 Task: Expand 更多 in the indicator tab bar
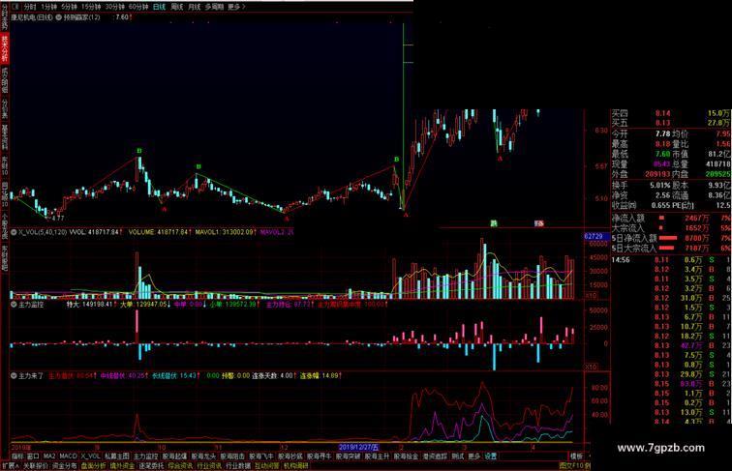pyautogui.click(x=474, y=456)
